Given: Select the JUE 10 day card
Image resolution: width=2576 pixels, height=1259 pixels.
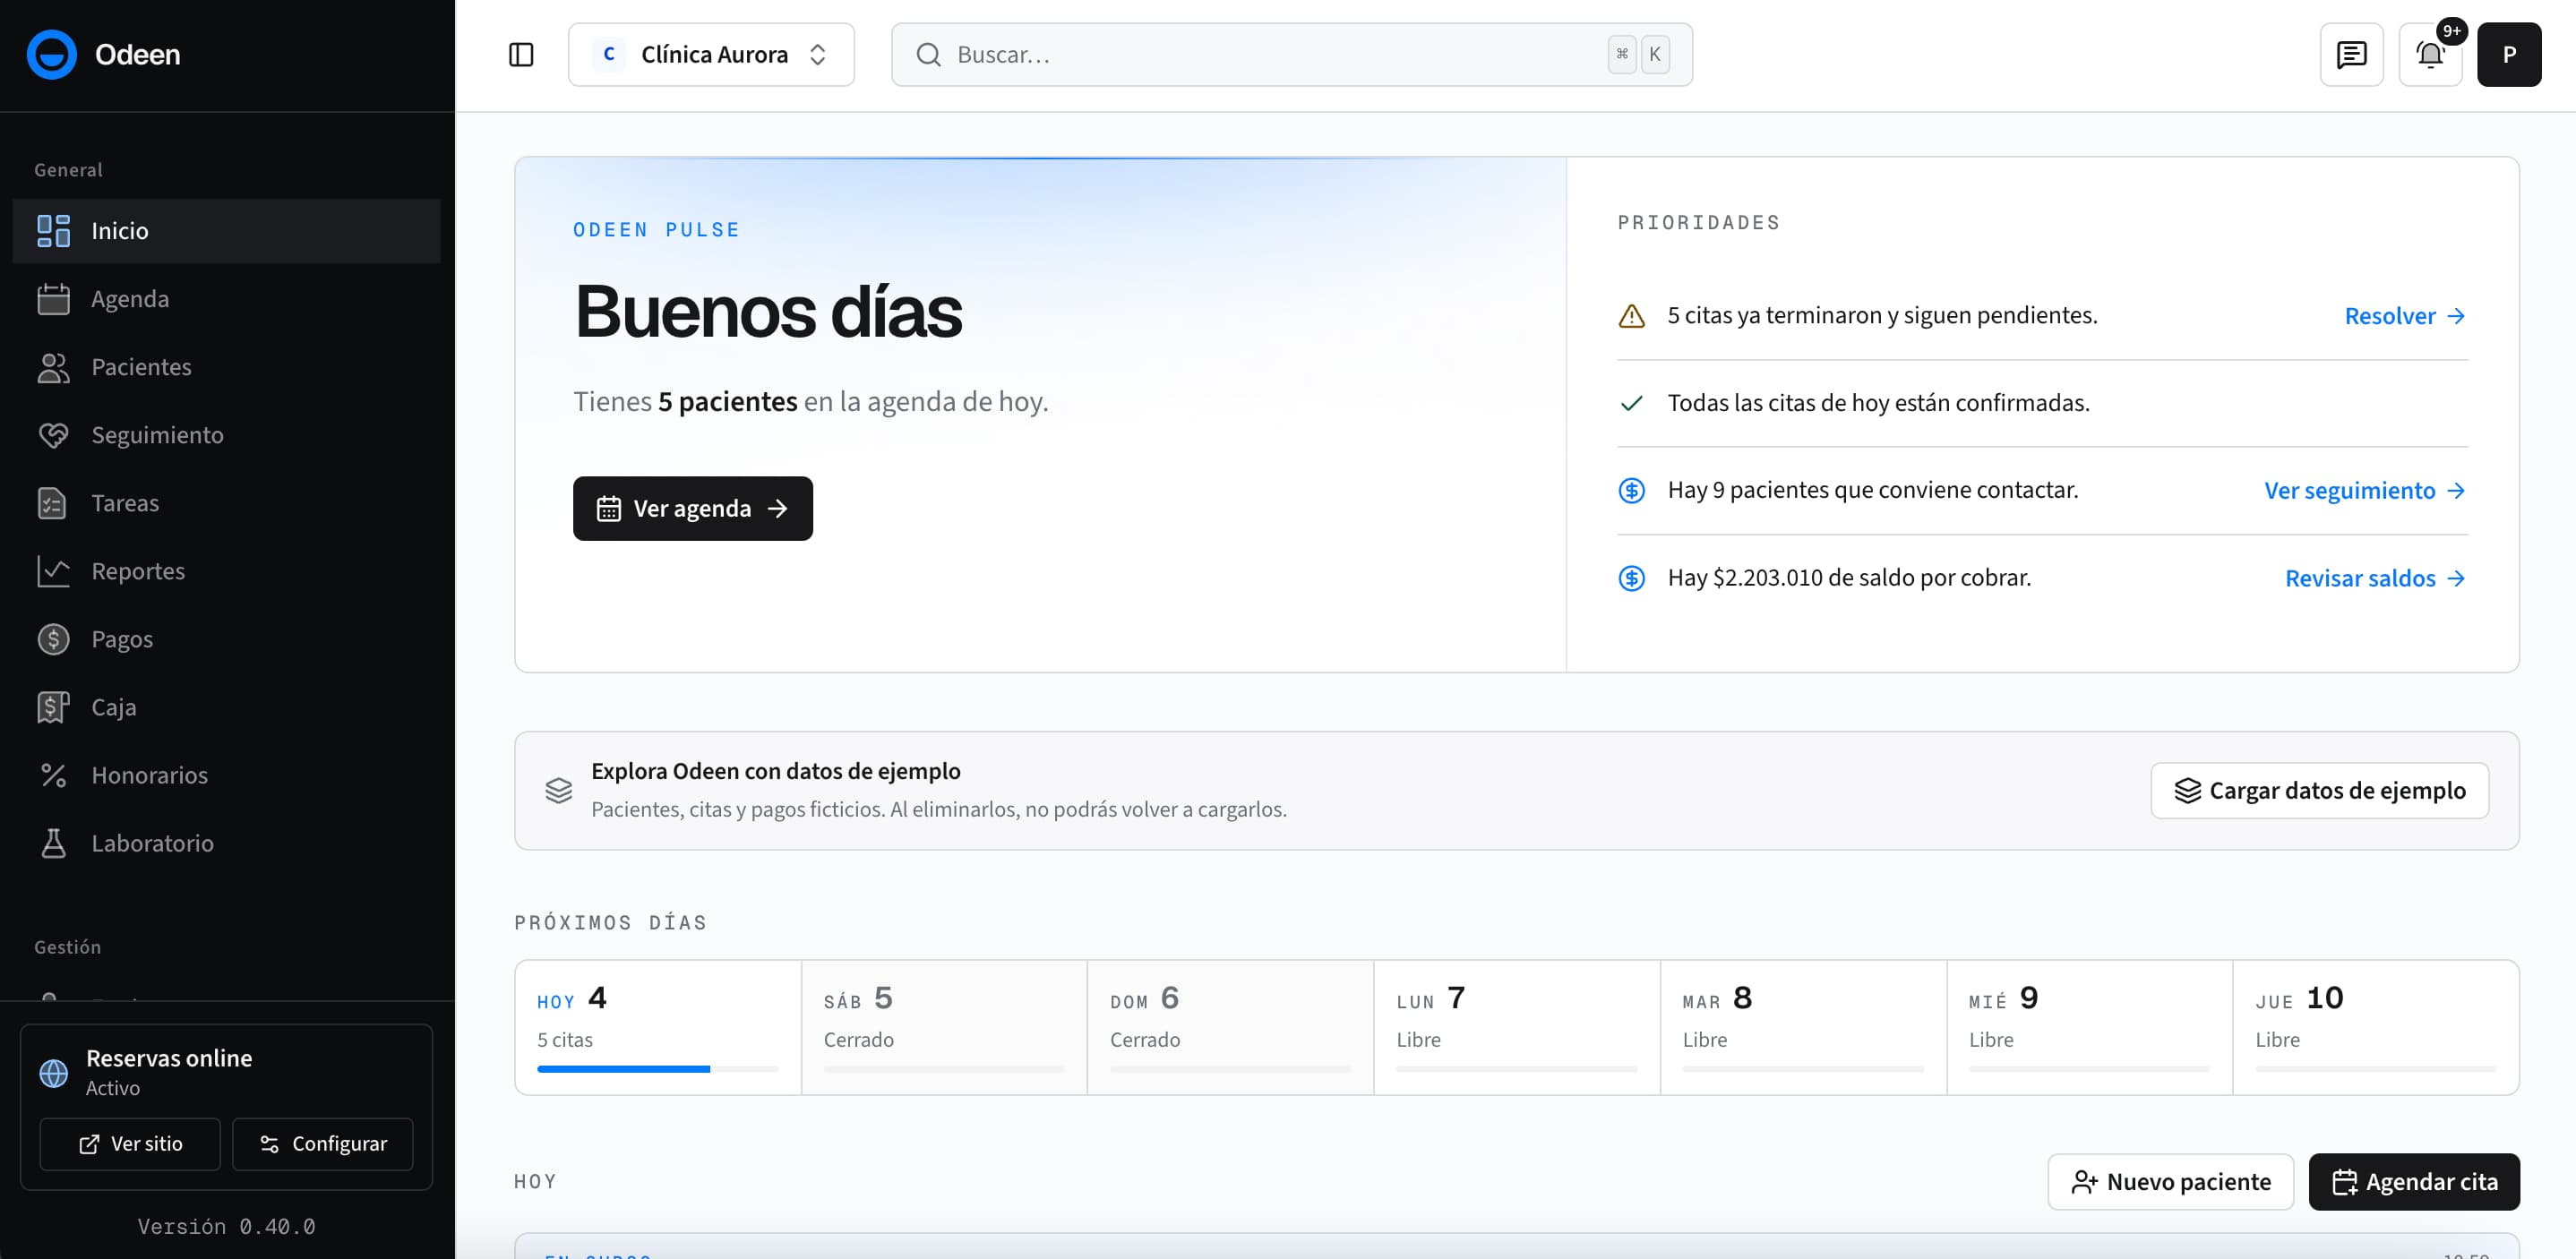Looking at the screenshot, I should click(2376, 1027).
